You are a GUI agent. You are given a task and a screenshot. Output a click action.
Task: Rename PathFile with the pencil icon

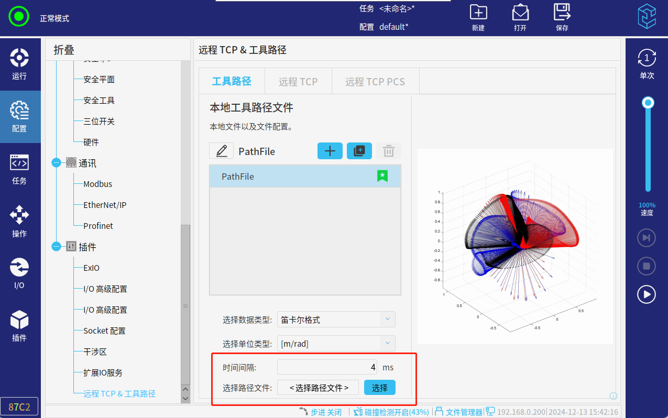tap(221, 151)
